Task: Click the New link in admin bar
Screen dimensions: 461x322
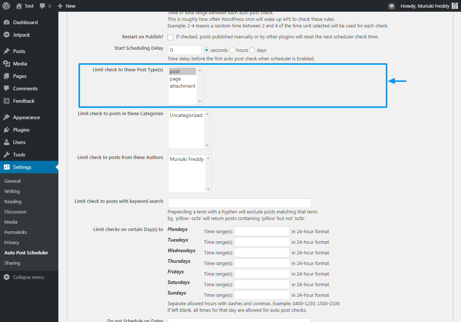Action: click(71, 6)
